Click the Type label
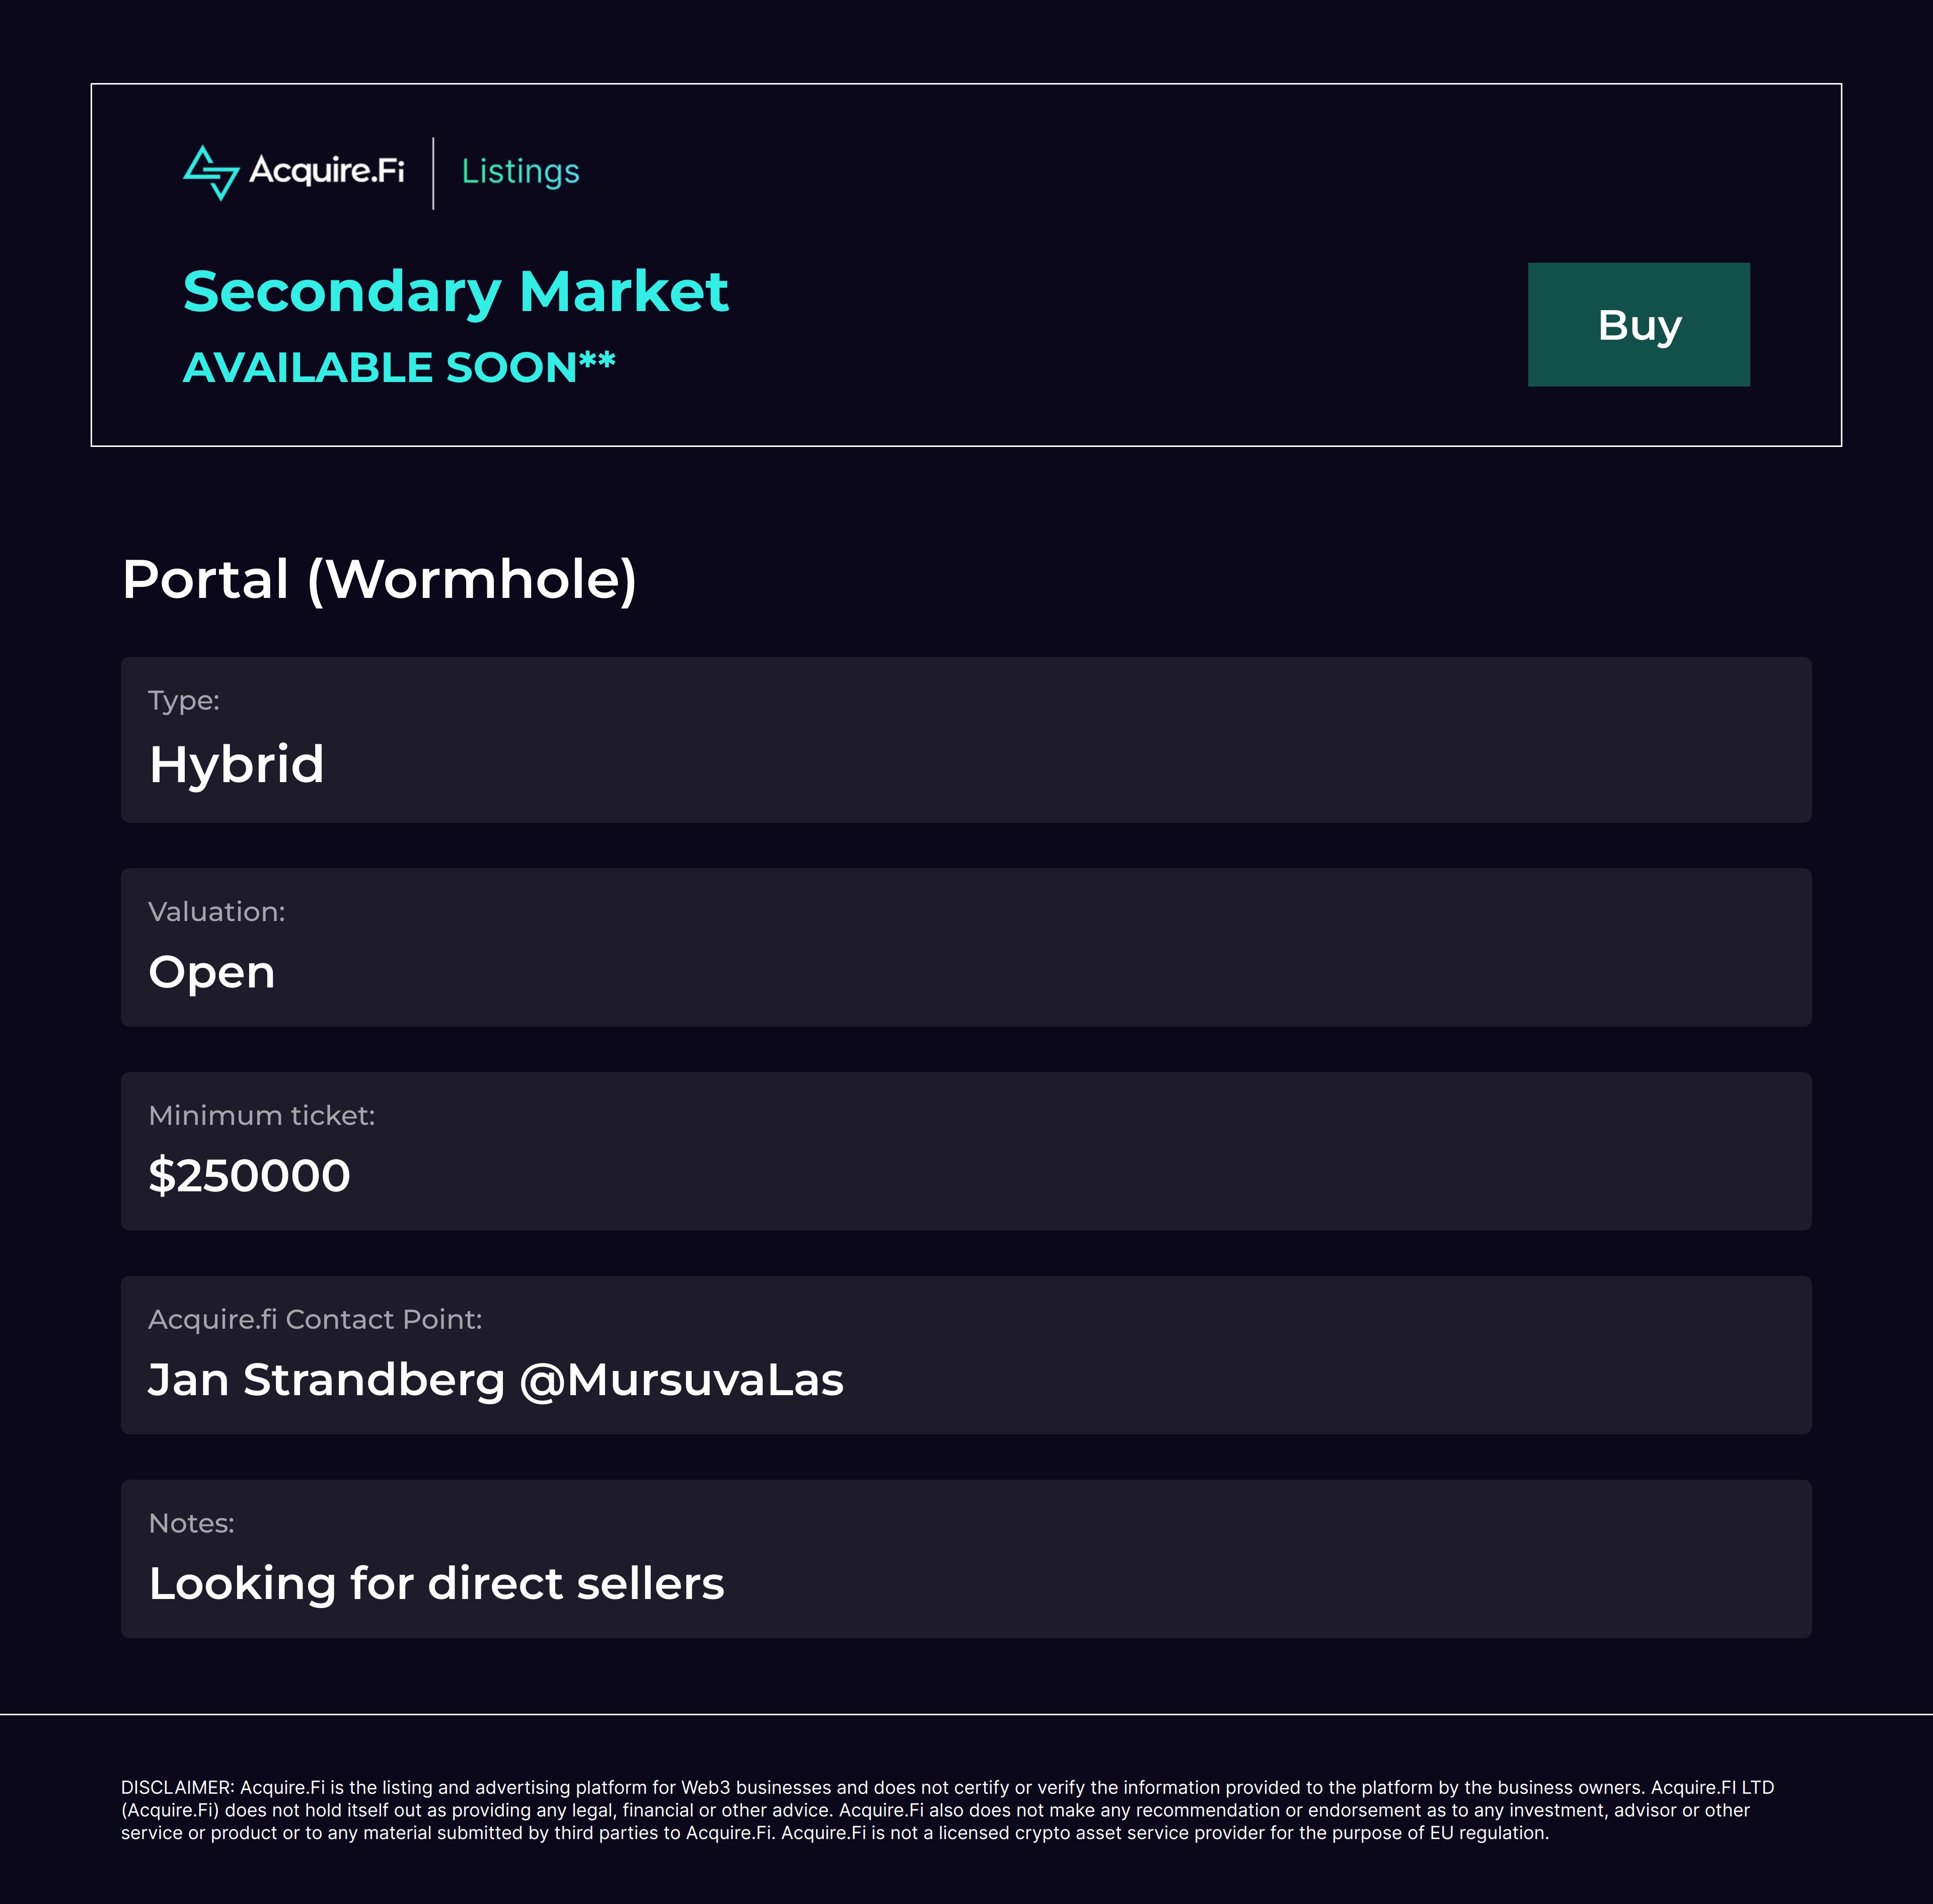 point(184,701)
